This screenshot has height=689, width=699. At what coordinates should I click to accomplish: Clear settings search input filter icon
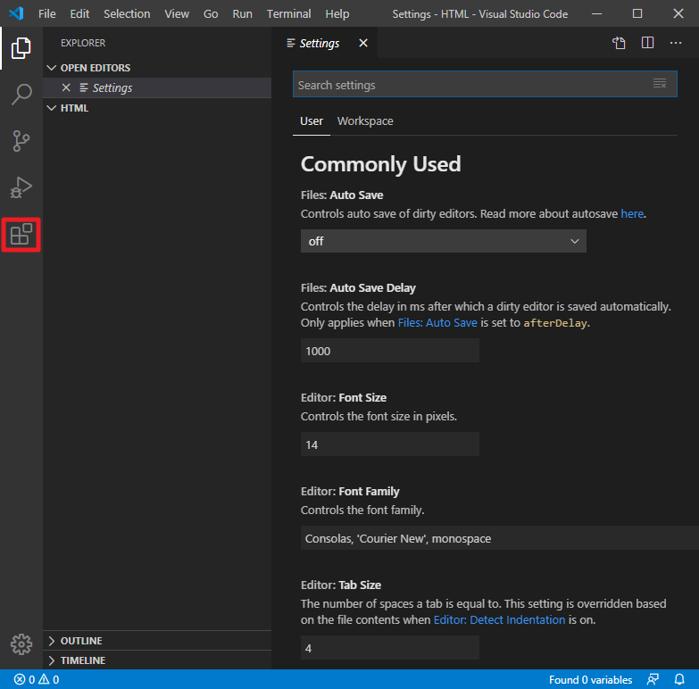tap(660, 83)
